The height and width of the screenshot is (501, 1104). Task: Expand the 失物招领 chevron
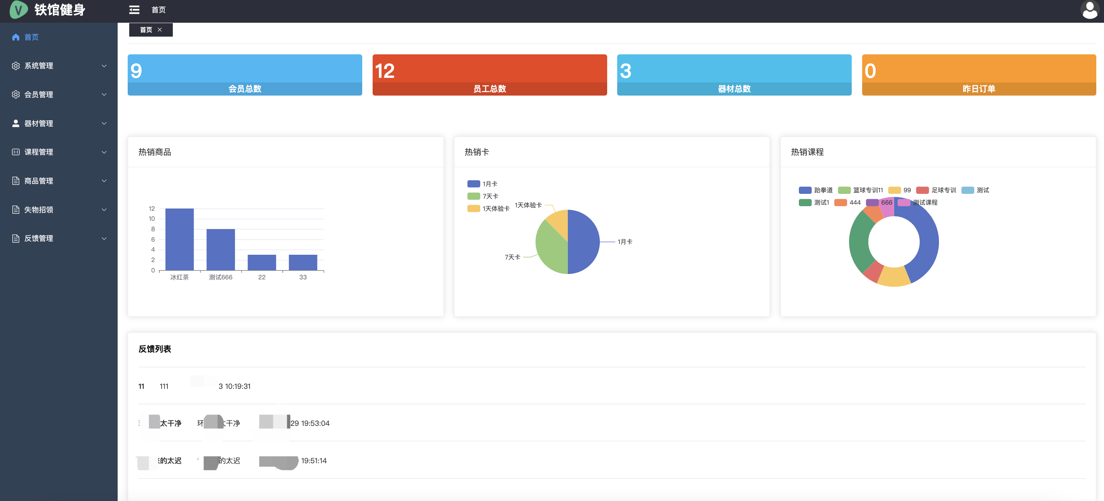104,210
